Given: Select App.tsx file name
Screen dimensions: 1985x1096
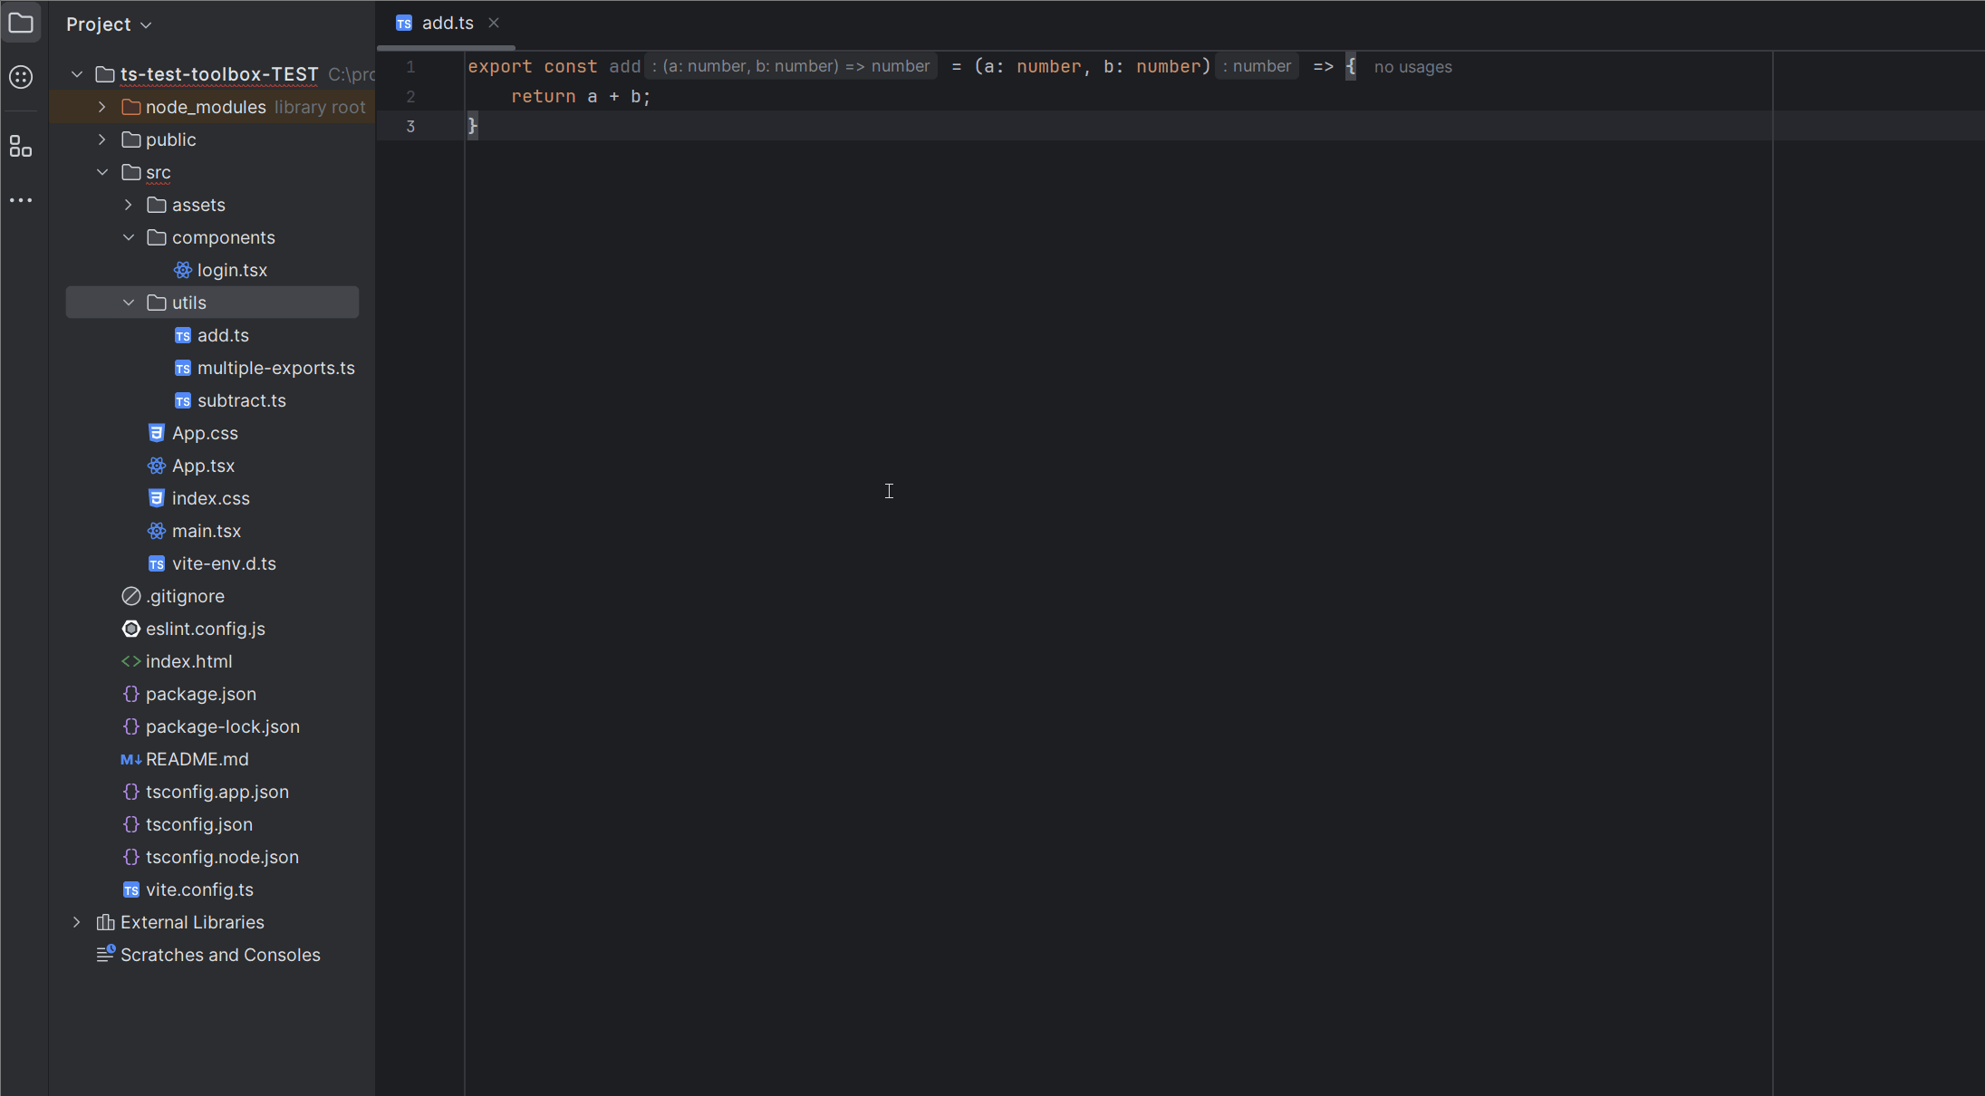Looking at the screenshot, I should pyautogui.click(x=204, y=466).
